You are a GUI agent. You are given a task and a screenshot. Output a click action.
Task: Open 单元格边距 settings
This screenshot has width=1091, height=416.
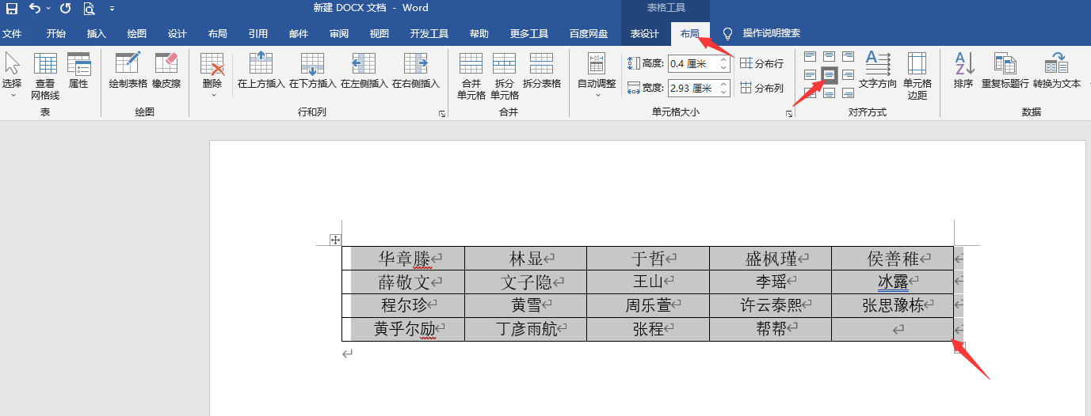(917, 76)
